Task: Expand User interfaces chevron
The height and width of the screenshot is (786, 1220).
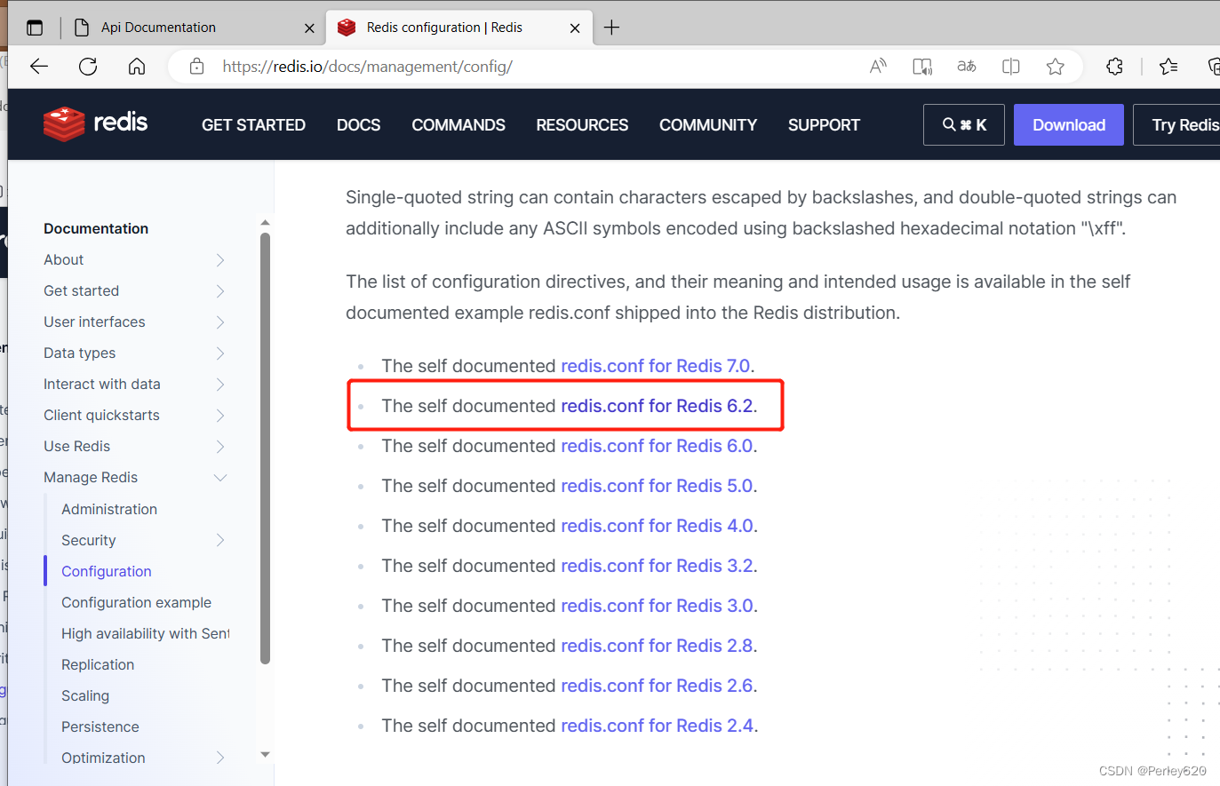Action: pos(220,322)
